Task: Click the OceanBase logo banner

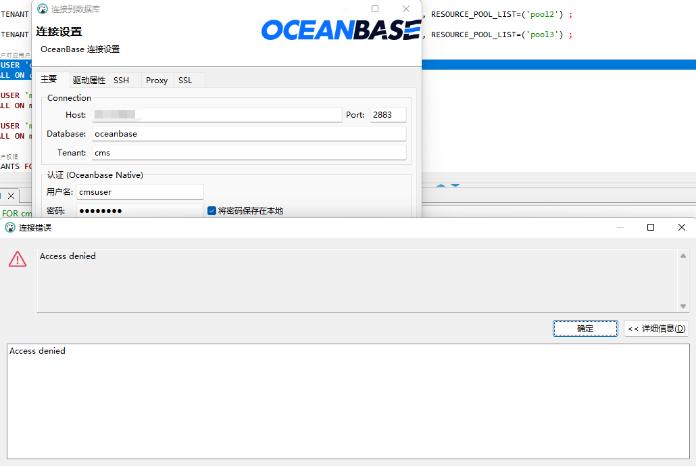Action: coord(341,30)
